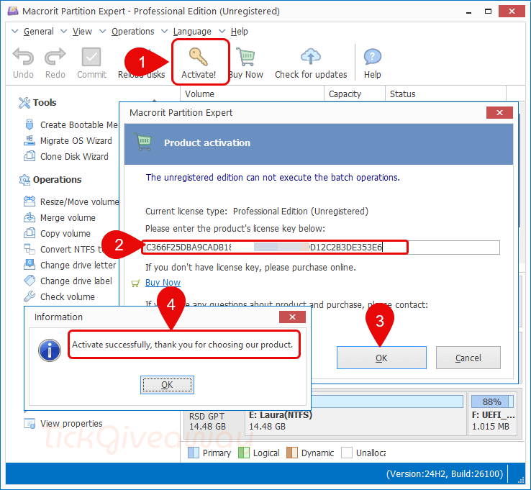Click the Status column header
This screenshot has height=490, width=531.
click(445, 94)
